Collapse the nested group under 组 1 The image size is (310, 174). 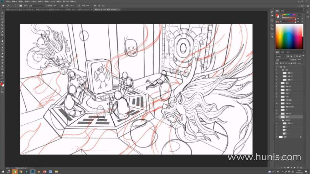(x=281, y=70)
